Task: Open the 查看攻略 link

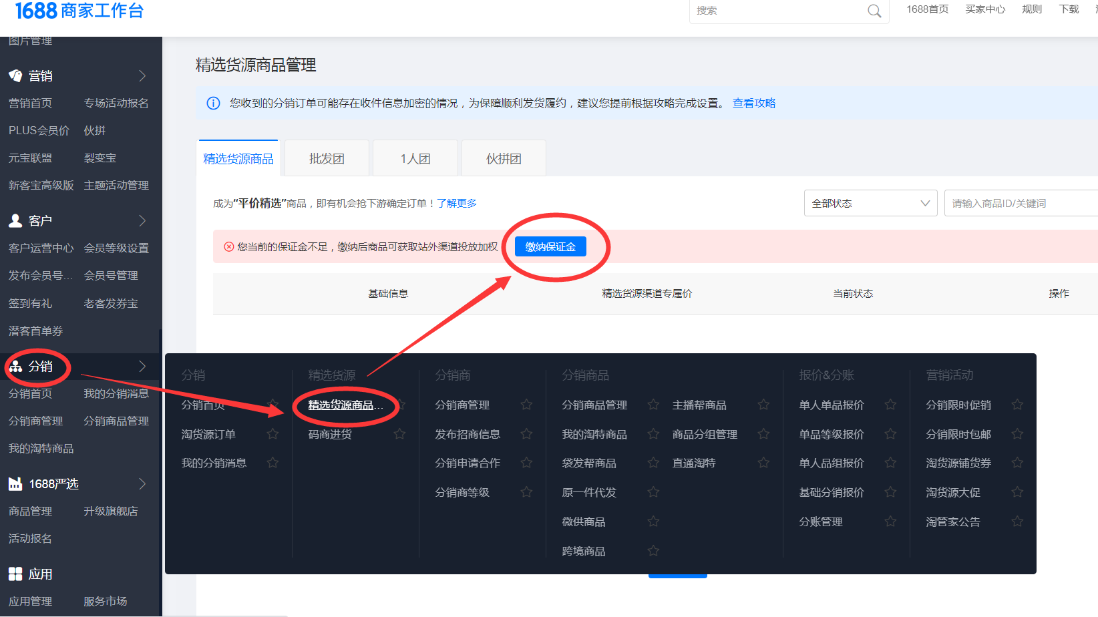Action: click(x=753, y=104)
